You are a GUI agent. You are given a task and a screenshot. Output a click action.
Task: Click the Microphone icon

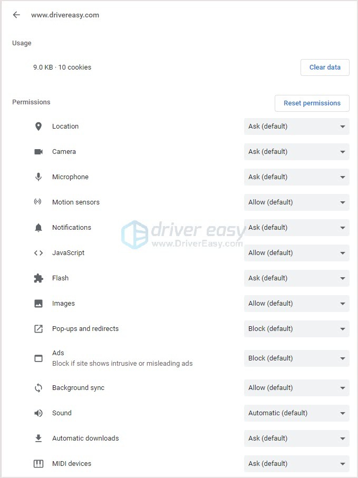38,177
